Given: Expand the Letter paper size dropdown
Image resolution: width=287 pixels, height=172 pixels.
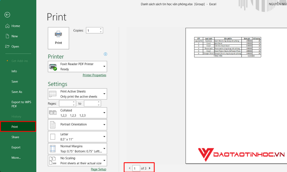Looking at the screenshot, I should click(77, 136).
